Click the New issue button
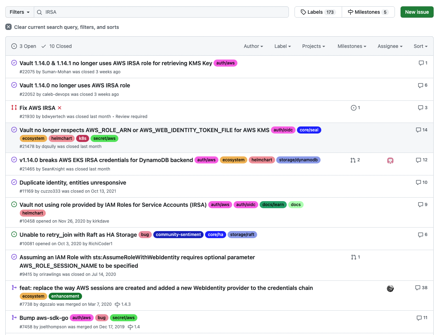 [x=417, y=12]
